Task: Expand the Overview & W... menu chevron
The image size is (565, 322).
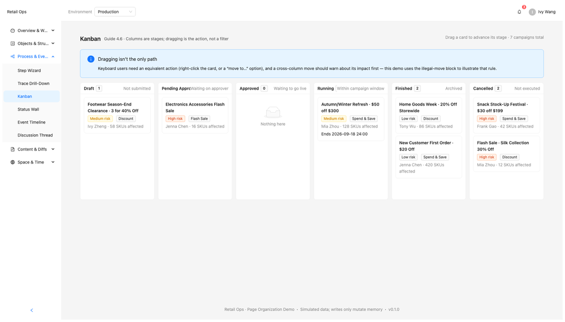Action: tap(53, 30)
